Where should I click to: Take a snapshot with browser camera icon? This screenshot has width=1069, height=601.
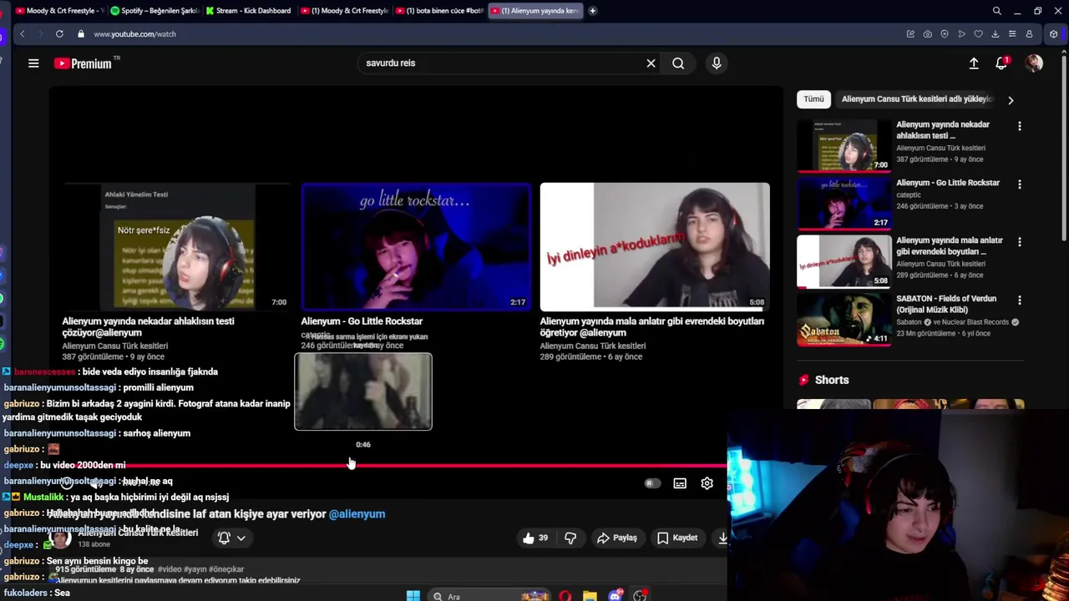click(x=928, y=34)
